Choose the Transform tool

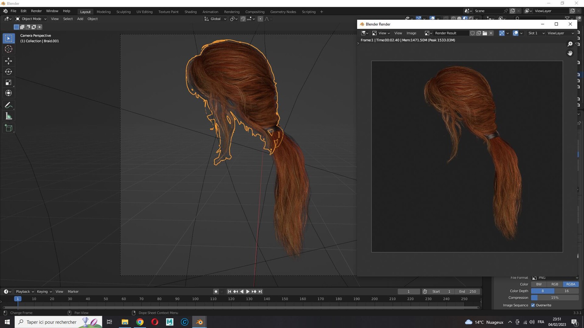point(9,93)
